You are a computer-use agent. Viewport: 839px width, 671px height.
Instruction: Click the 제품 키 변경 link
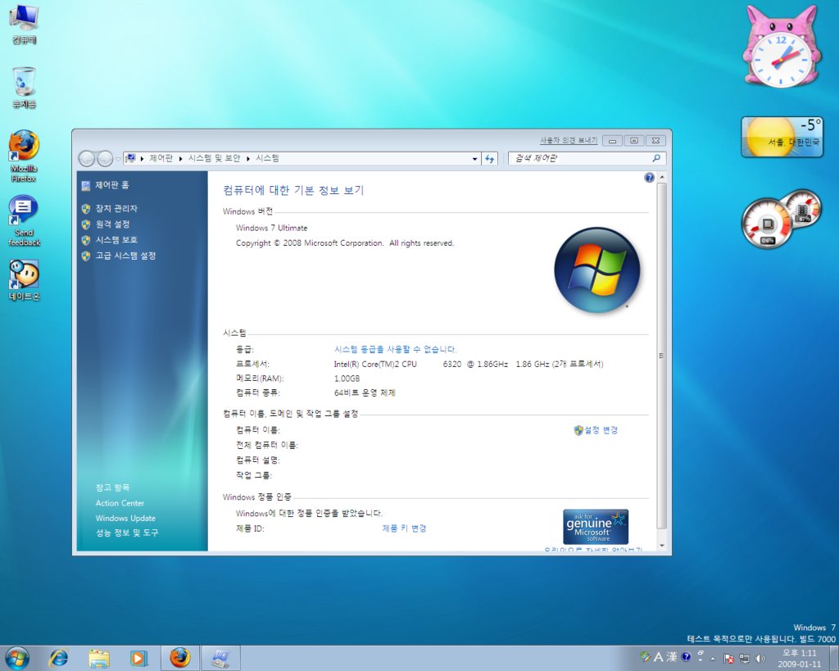click(404, 528)
